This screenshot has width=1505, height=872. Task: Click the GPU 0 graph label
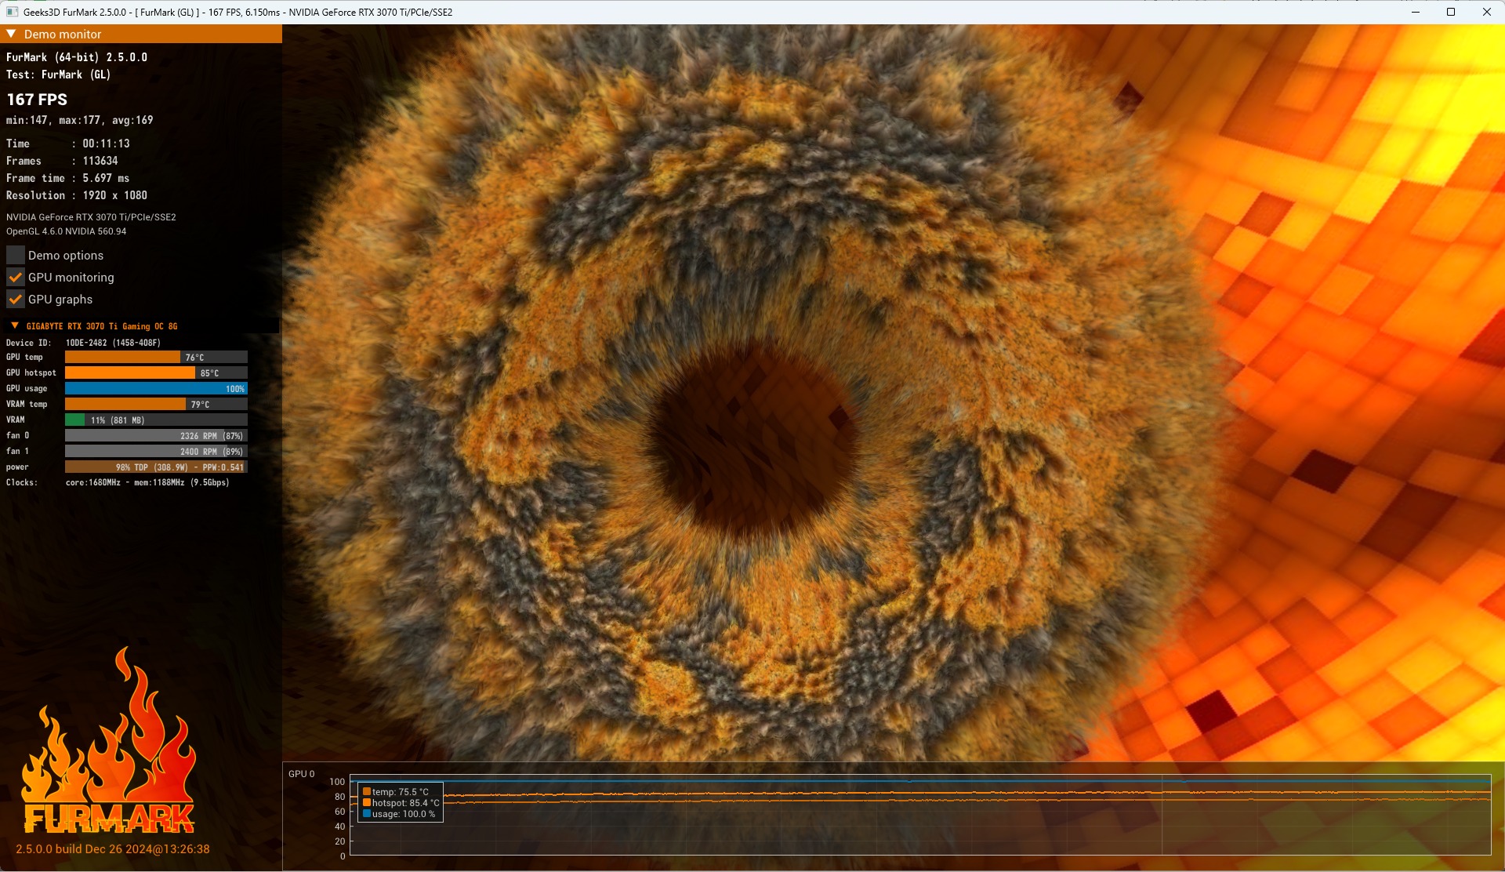coord(301,774)
